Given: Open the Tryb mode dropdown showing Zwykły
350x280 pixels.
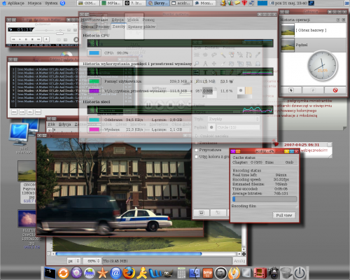Looking at the screenshot, I should [234, 119].
